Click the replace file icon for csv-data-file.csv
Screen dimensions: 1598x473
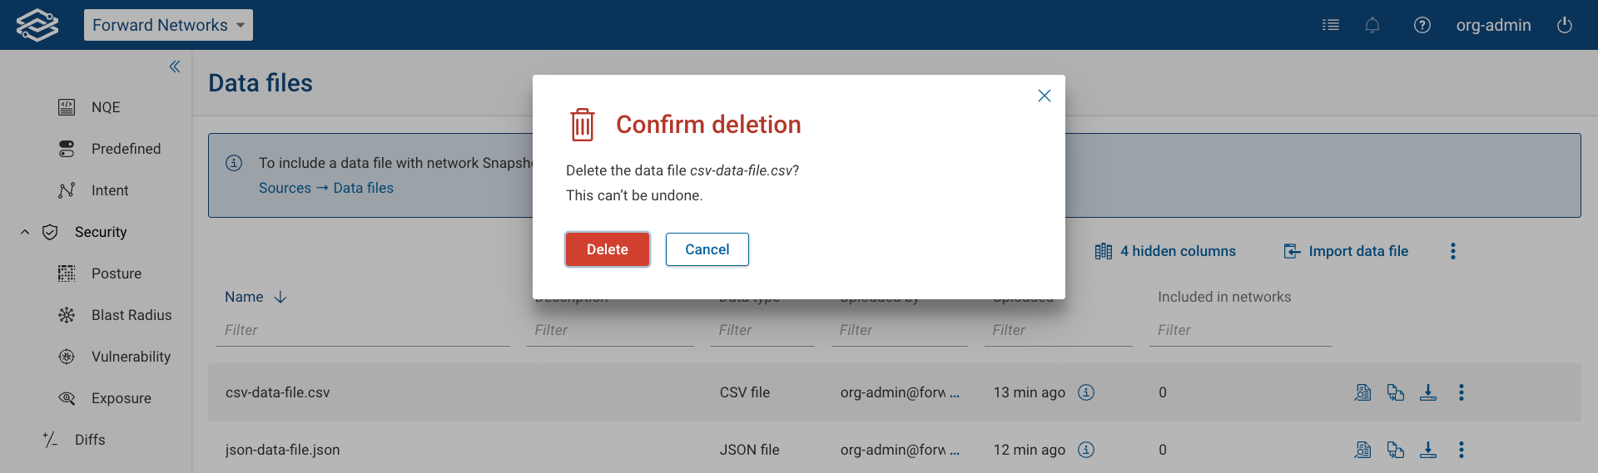click(1396, 392)
